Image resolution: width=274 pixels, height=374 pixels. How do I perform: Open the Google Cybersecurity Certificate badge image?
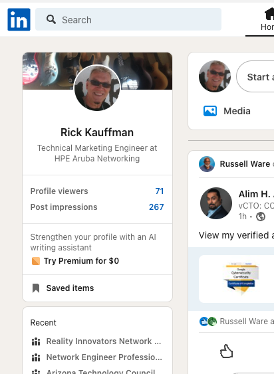(241, 278)
